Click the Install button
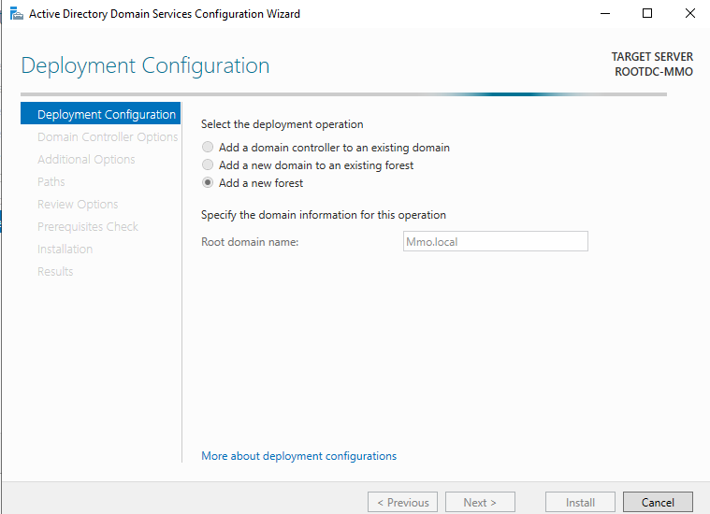Image resolution: width=710 pixels, height=514 pixels. tap(580, 502)
